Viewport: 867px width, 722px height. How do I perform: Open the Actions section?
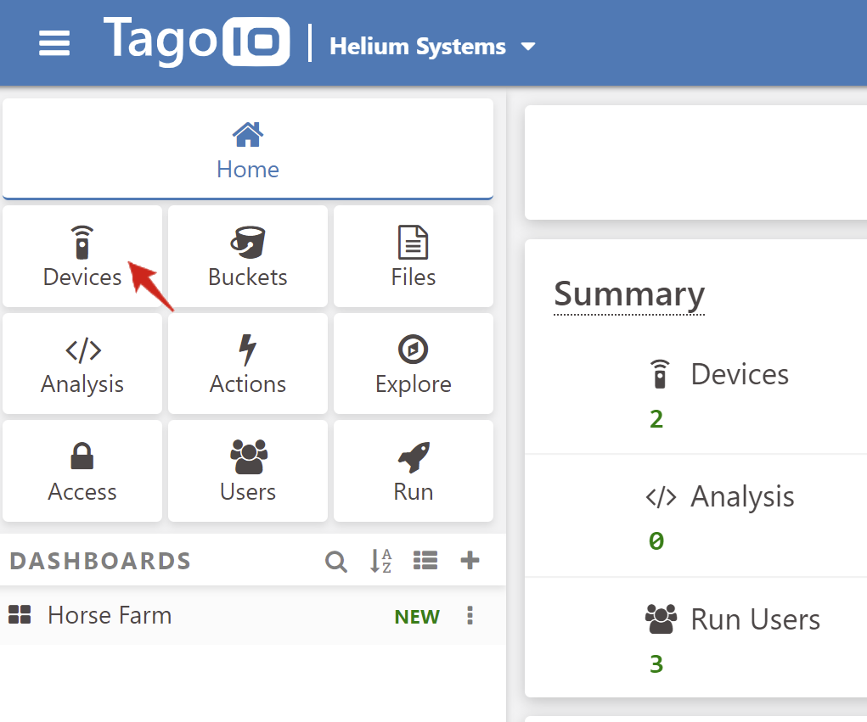[x=248, y=364]
